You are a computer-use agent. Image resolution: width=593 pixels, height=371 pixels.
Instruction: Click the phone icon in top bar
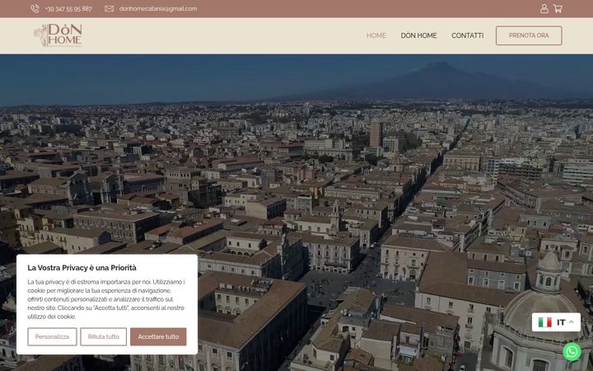click(x=35, y=9)
